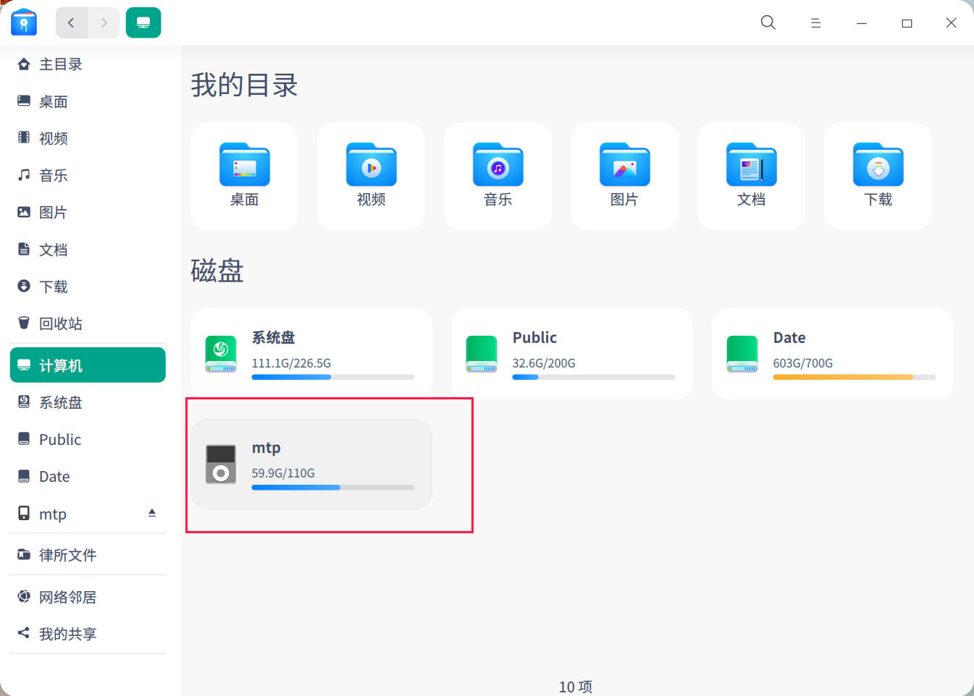Click the Date disk usage bar

(855, 377)
